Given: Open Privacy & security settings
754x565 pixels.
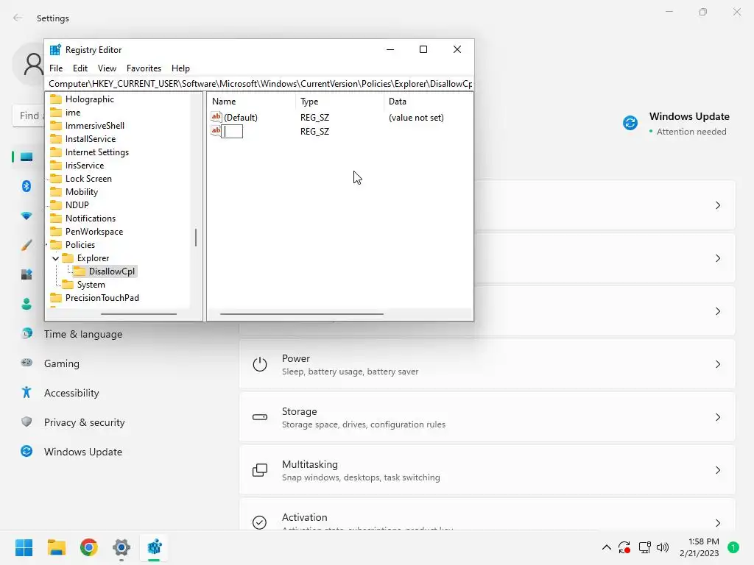Looking at the screenshot, I should 84,422.
